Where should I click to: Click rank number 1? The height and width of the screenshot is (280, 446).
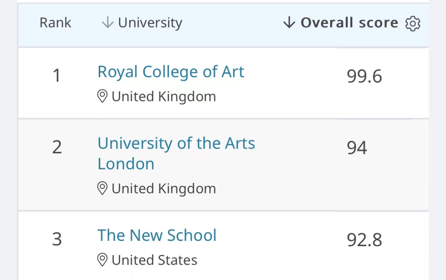click(x=57, y=75)
